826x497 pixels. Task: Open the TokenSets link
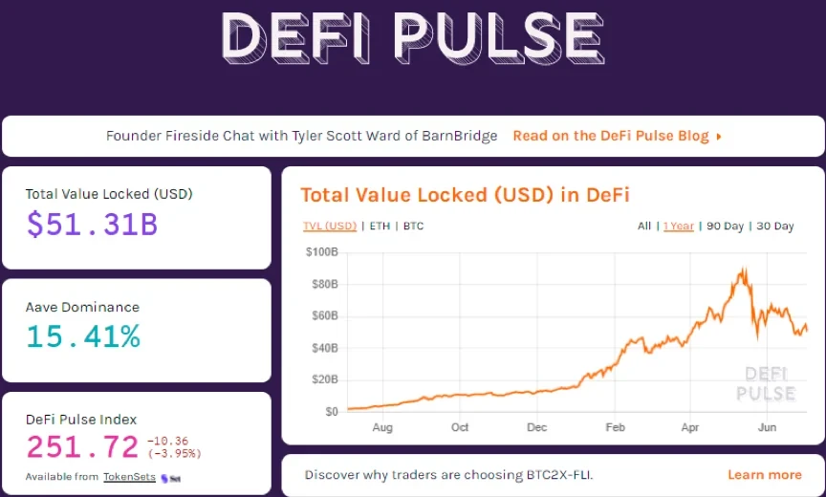click(x=129, y=477)
